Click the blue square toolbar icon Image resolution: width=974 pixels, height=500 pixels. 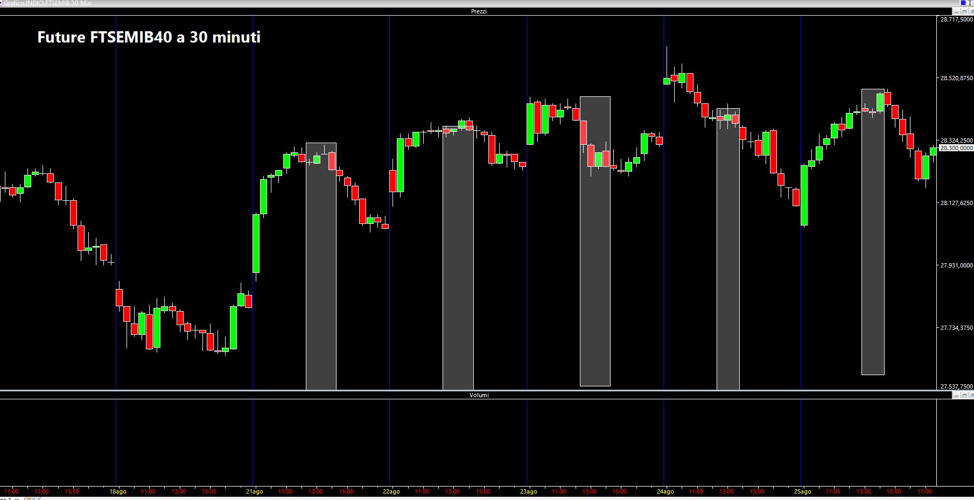(963, 3)
